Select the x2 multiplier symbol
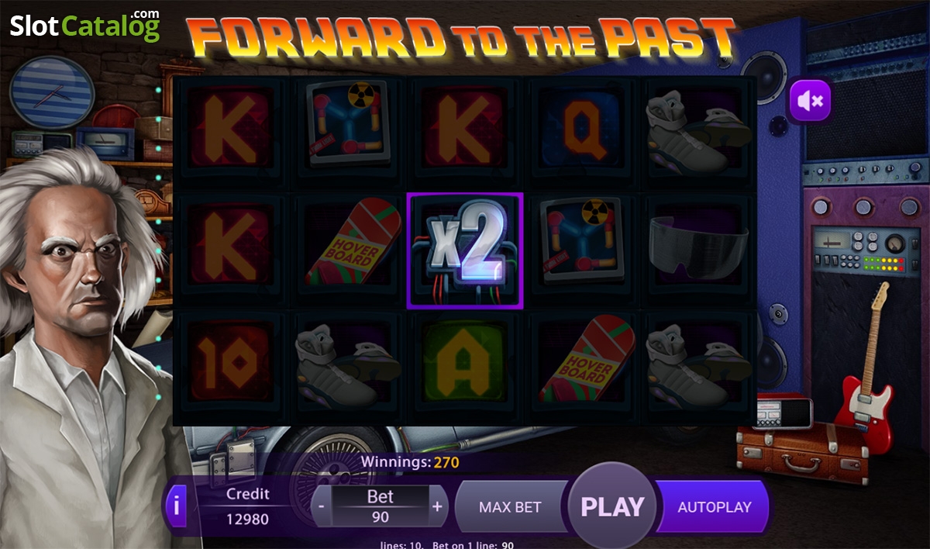The width and height of the screenshot is (930, 549). [465, 250]
